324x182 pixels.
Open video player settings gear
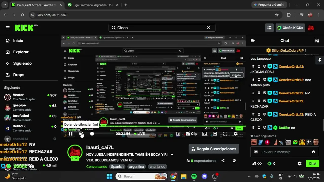(x=236, y=134)
